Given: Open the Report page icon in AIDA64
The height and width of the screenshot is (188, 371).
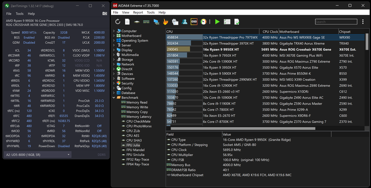Looking at the screenshot, I should (127, 22).
